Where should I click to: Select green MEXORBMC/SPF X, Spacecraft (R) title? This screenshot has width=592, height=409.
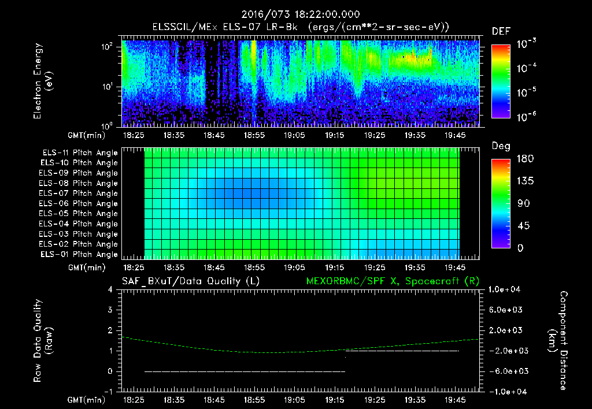click(x=393, y=281)
